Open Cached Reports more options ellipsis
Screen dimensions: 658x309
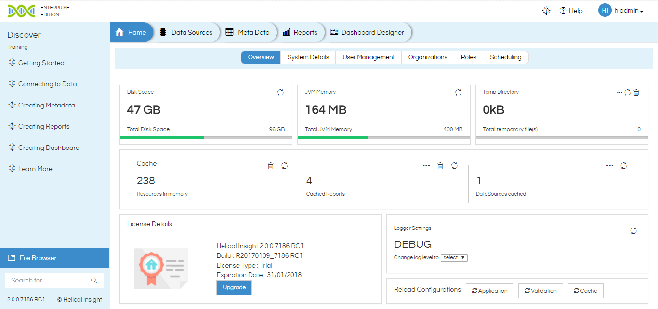pyautogui.click(x=426, y=166)
